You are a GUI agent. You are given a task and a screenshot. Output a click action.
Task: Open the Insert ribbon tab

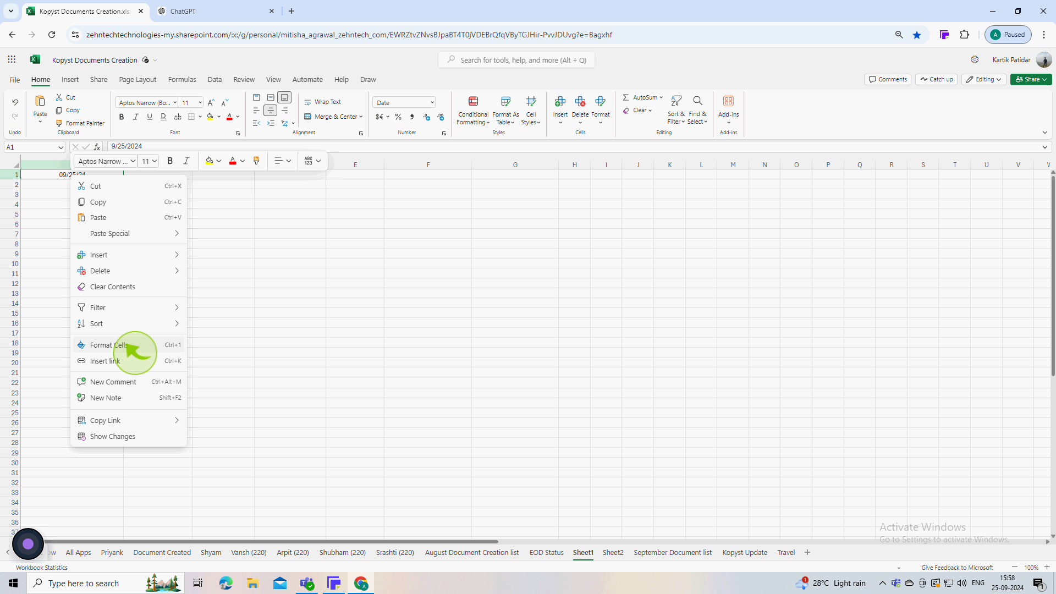point(70,79)
